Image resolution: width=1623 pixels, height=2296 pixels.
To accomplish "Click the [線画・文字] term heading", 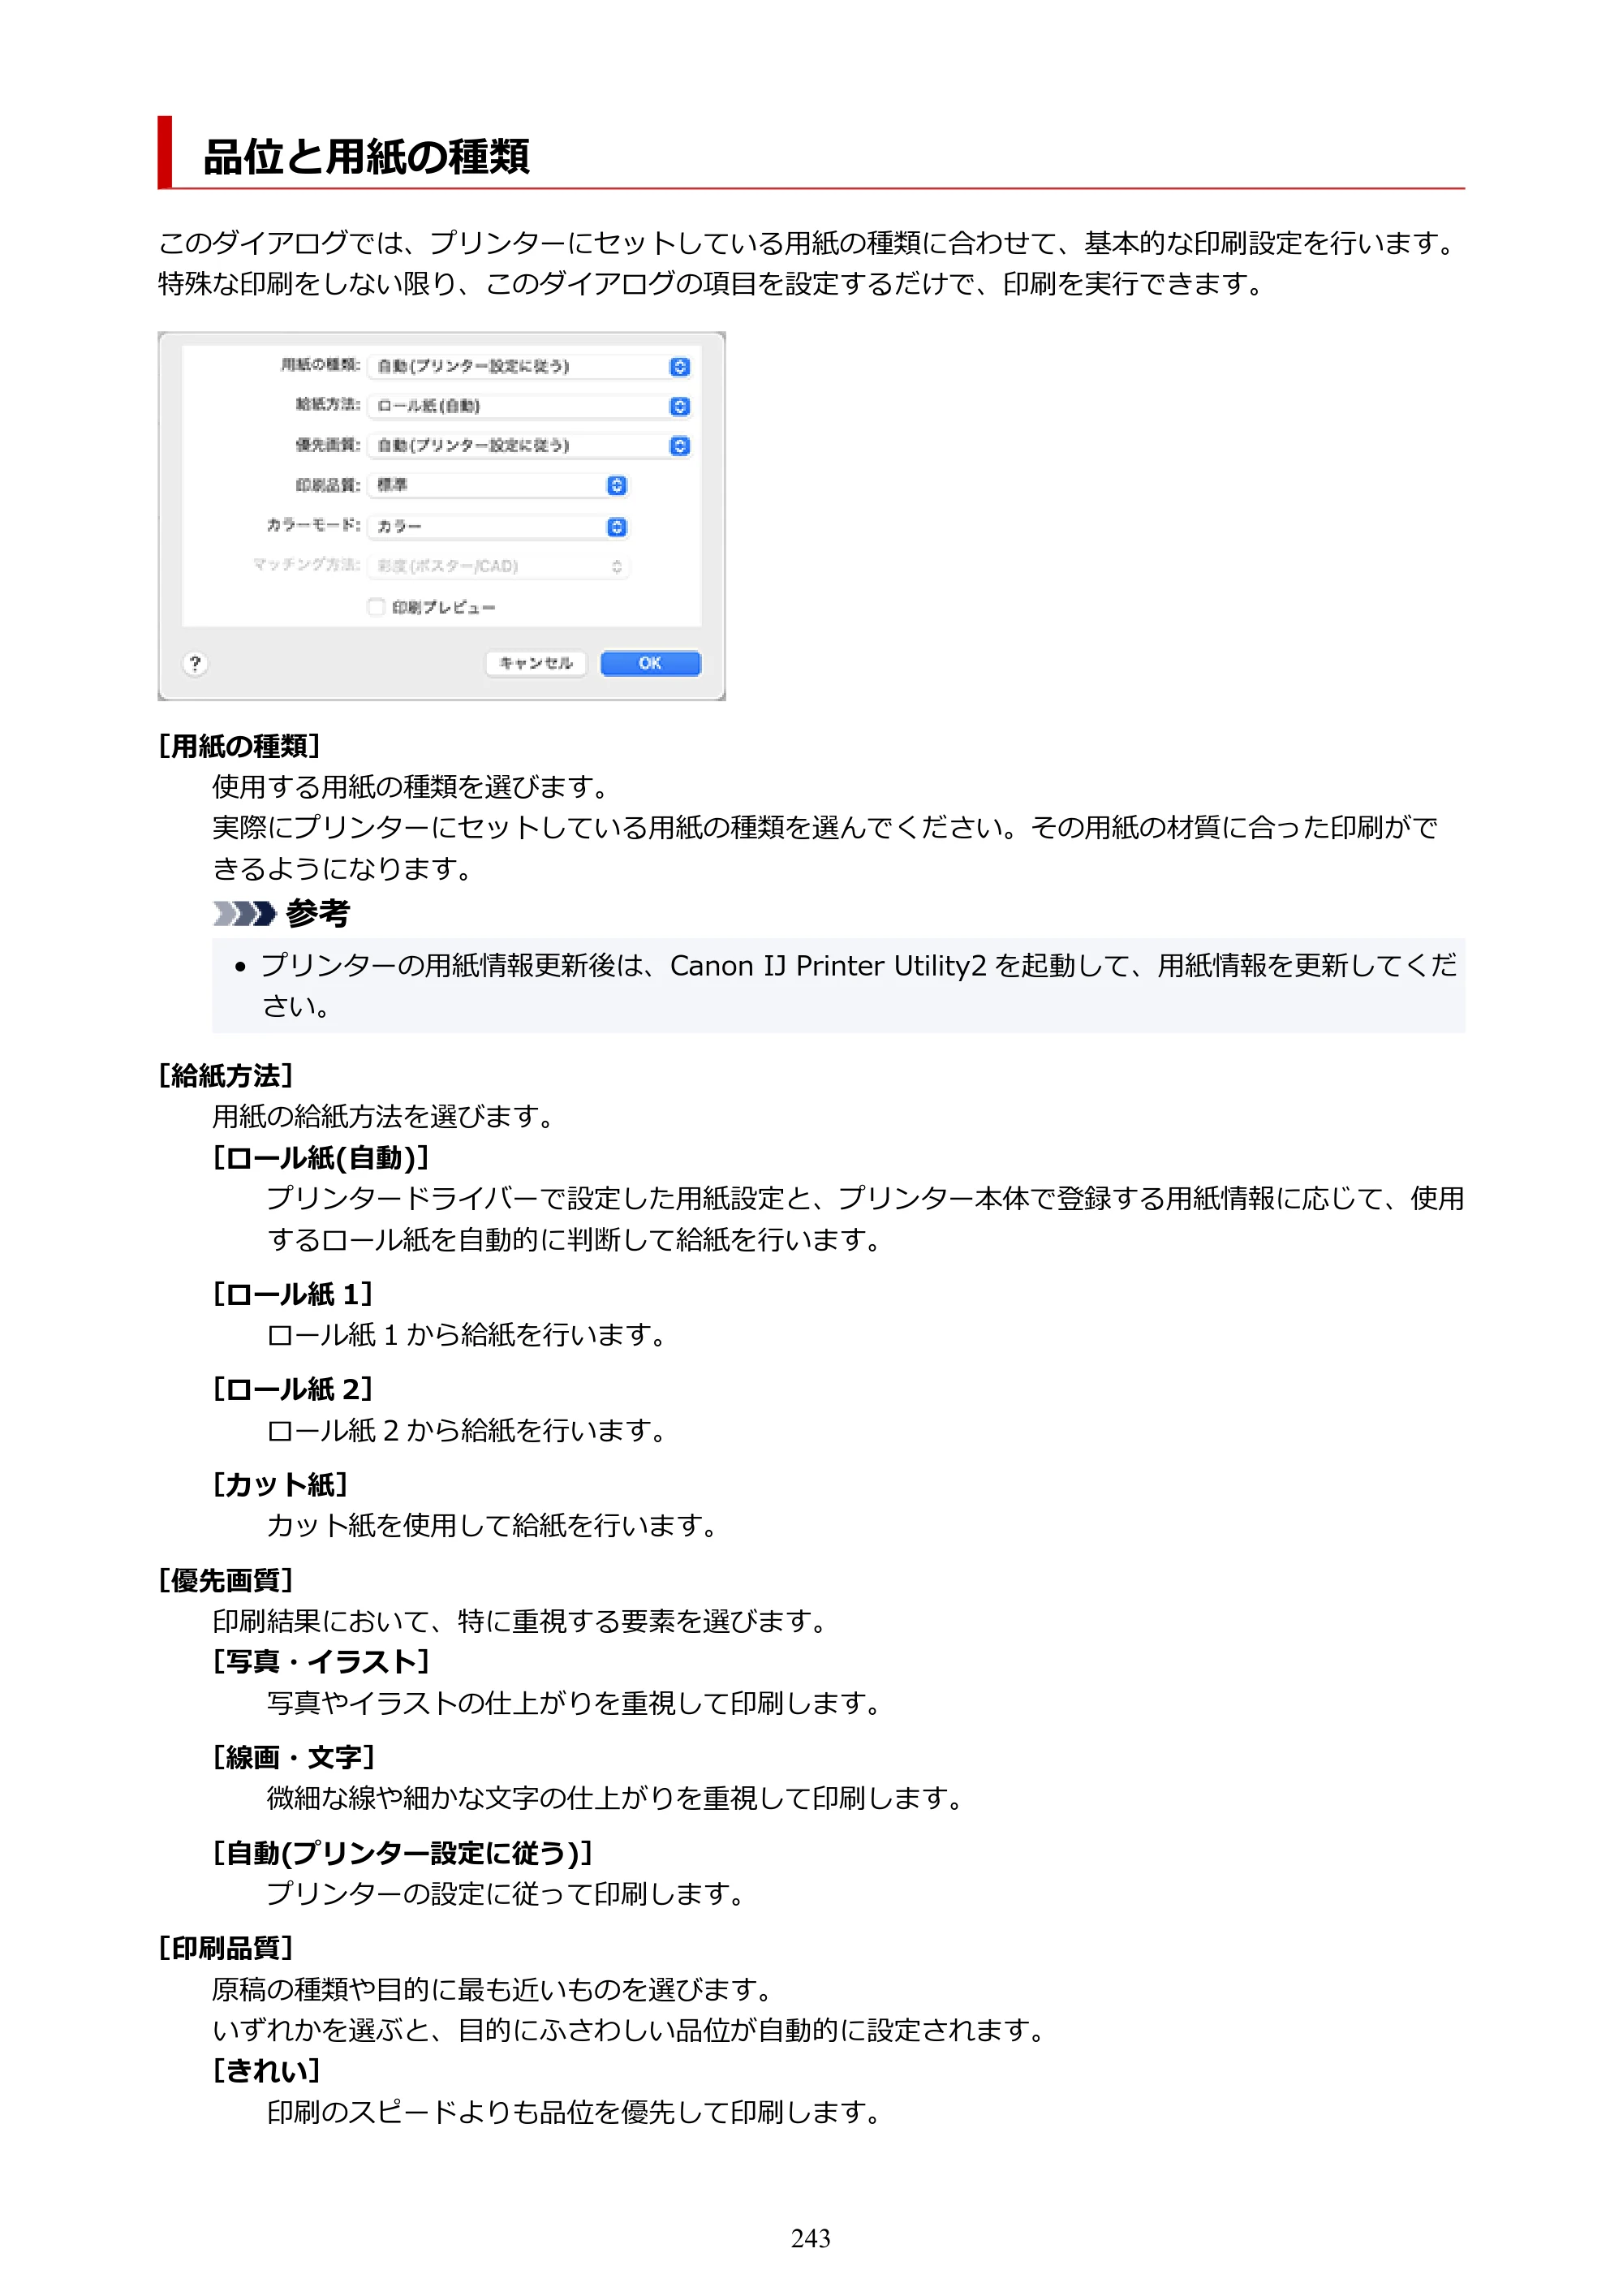I will 294,1757.
